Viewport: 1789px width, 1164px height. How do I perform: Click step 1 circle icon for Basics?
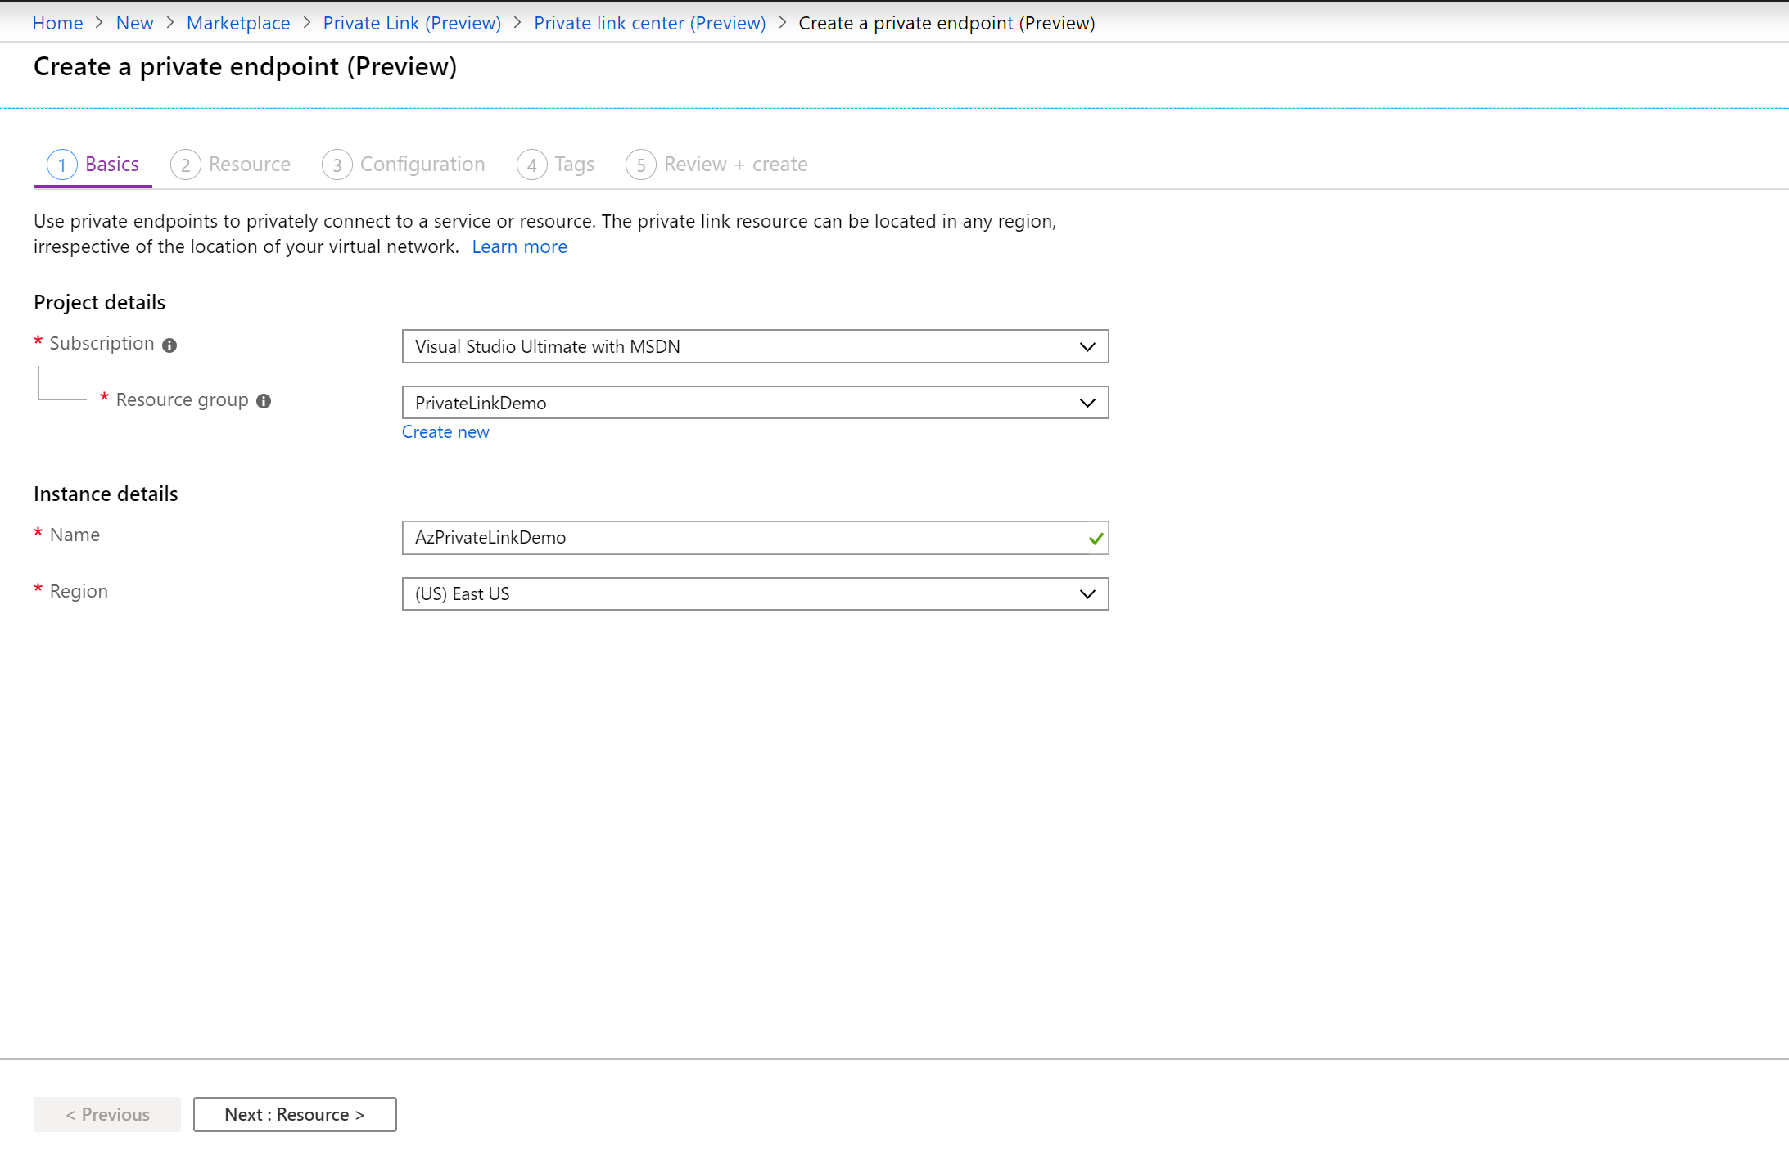[x=62, y=165]
